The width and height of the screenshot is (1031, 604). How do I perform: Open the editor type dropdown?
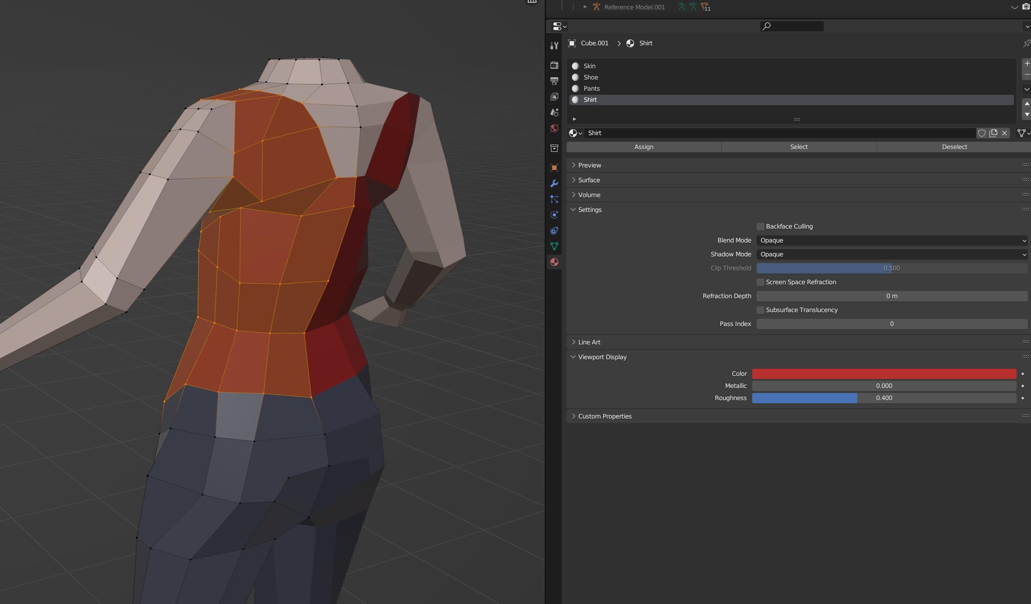click(559, 26)
